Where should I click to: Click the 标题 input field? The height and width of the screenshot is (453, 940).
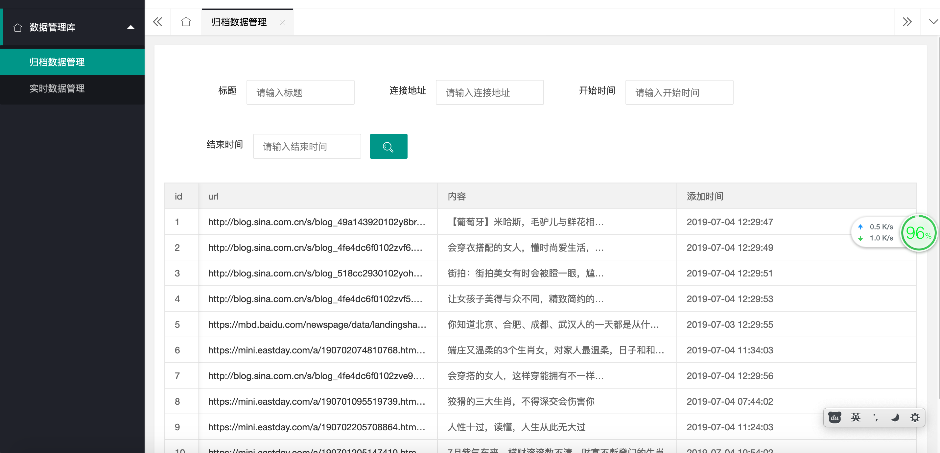pos(300,93)
